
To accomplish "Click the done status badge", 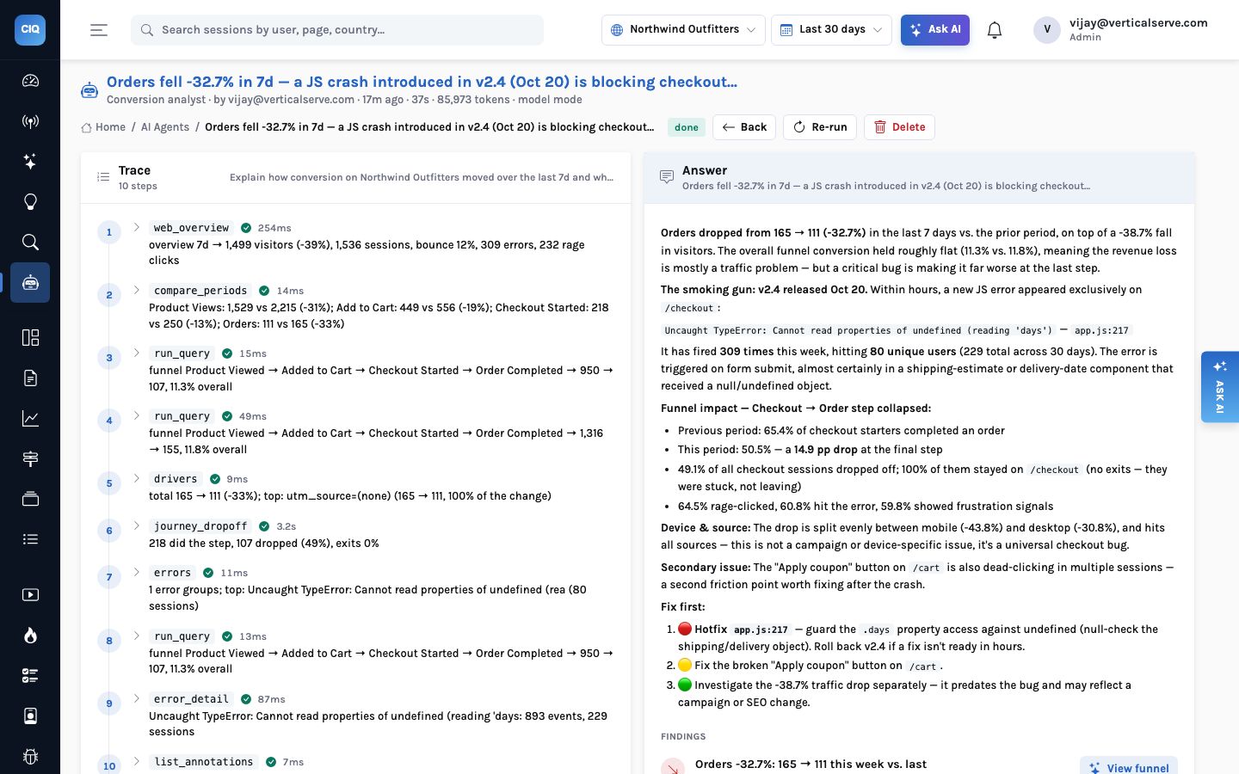I will pos(687,127).
